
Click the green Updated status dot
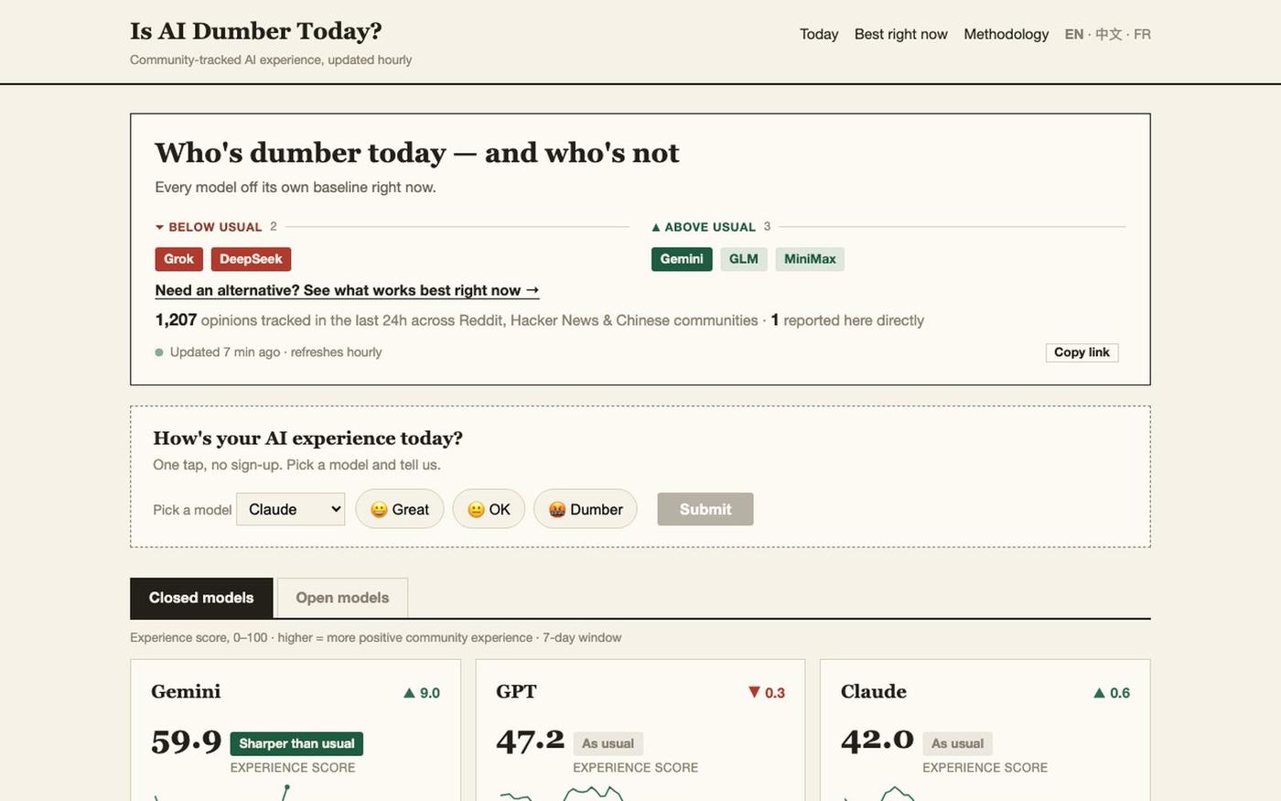[x=159, y=352]
